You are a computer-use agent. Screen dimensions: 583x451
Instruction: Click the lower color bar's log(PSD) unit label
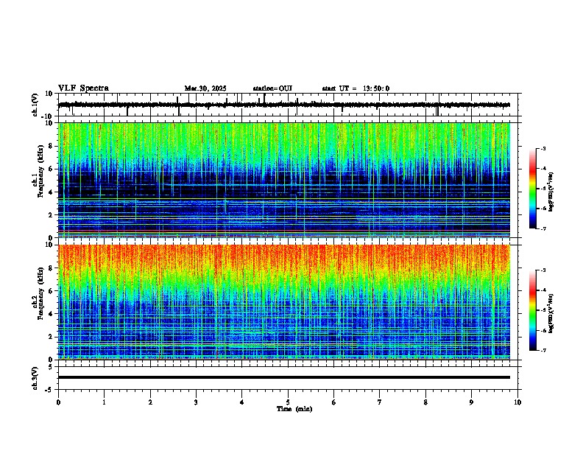pyautogui.click(x=551, y=314)
